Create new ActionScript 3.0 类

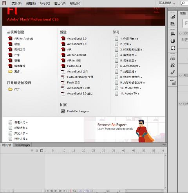click(x=78, y=88)
